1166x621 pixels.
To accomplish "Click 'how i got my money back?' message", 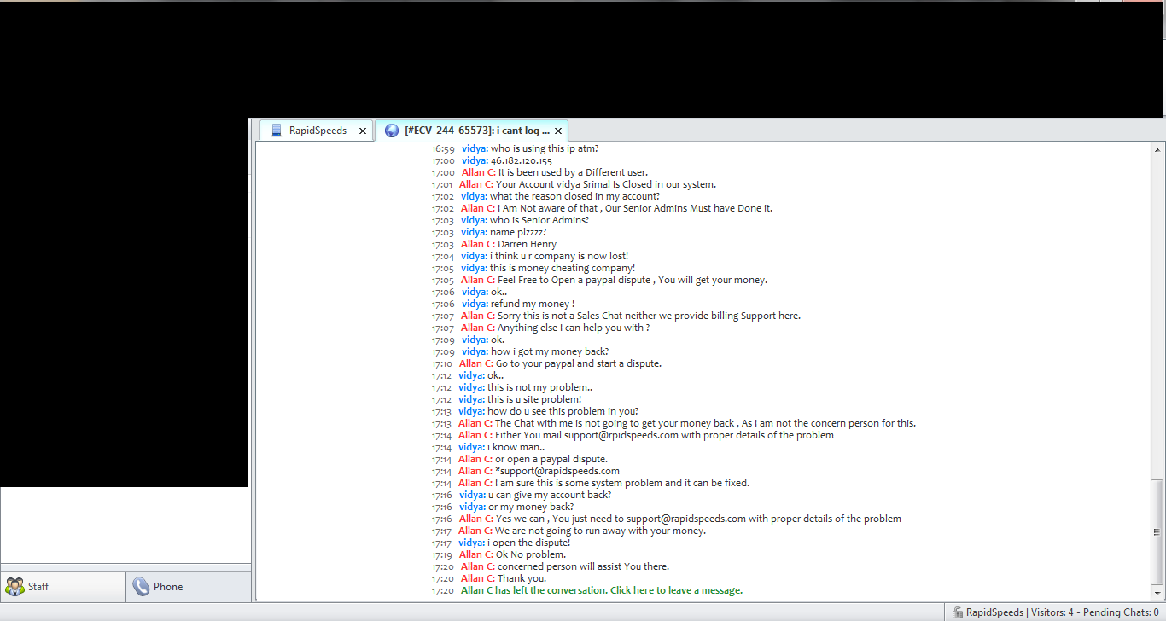I will (550, 351).
